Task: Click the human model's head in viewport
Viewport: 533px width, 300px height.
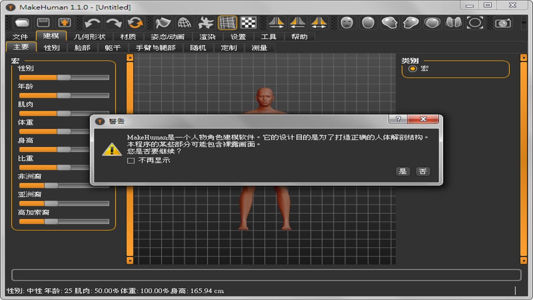Action: click(x=265, y=97)
